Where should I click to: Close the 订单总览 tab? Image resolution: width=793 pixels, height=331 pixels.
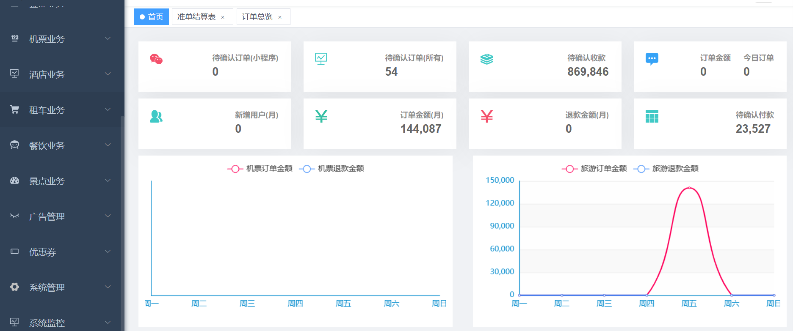pos(280,17)
